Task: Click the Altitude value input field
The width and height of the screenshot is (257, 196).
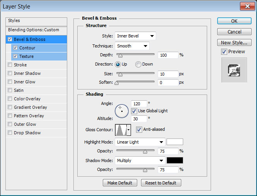Action: [139, 119]
